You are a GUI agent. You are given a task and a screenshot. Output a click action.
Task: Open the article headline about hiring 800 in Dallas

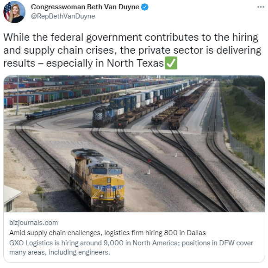(107, 233)
